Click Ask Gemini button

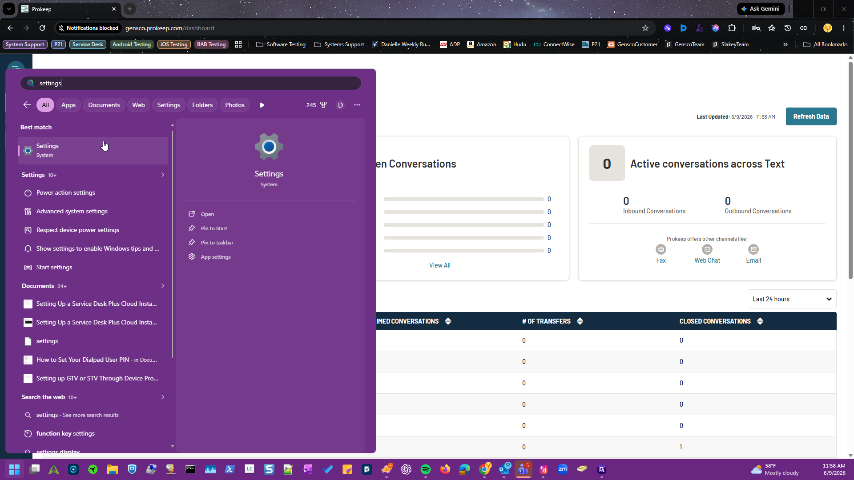pos(761,9)
